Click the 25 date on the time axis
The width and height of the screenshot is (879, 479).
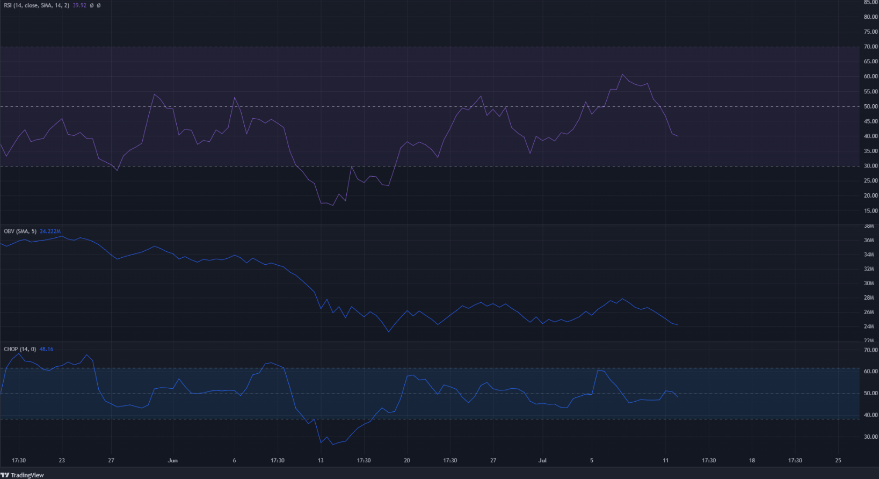pos(838,460)
